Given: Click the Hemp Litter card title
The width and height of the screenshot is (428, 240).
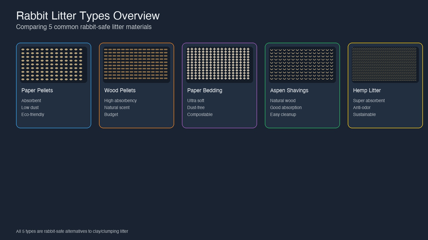Looking at the screenshot, I should (x=367, y=90).
